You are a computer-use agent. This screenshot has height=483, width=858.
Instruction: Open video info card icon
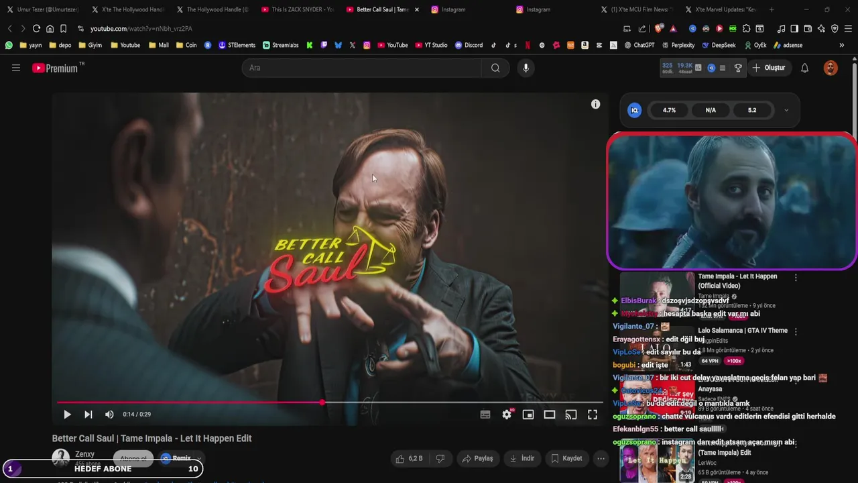[595, 104]
